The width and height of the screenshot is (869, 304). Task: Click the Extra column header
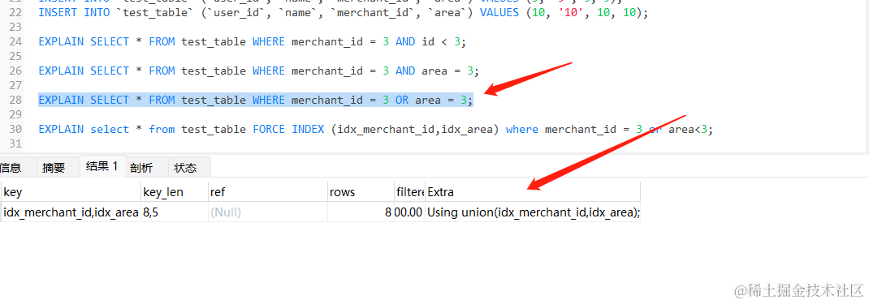click(x=533, y=192)
